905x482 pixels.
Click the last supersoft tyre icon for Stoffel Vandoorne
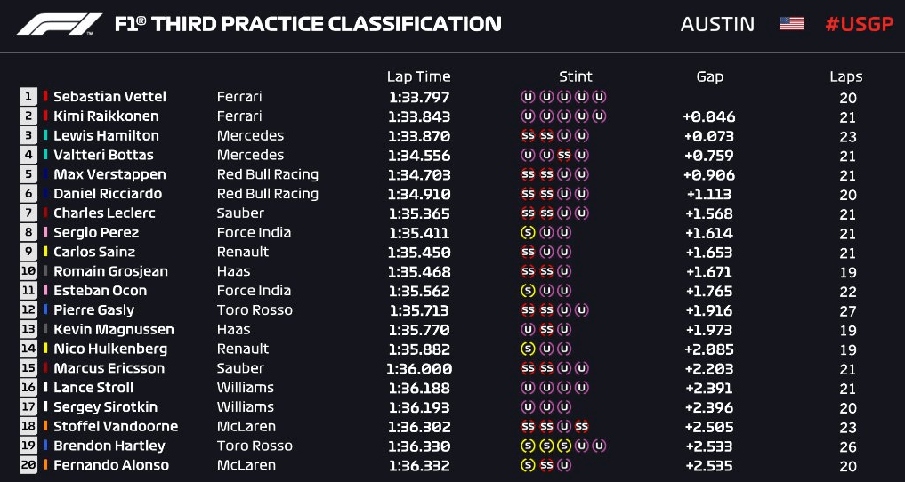(x=582, y=426)
